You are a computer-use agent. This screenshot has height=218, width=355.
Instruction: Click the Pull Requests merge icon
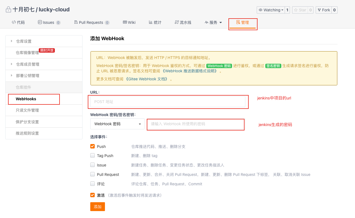click(x=76, y=22)
